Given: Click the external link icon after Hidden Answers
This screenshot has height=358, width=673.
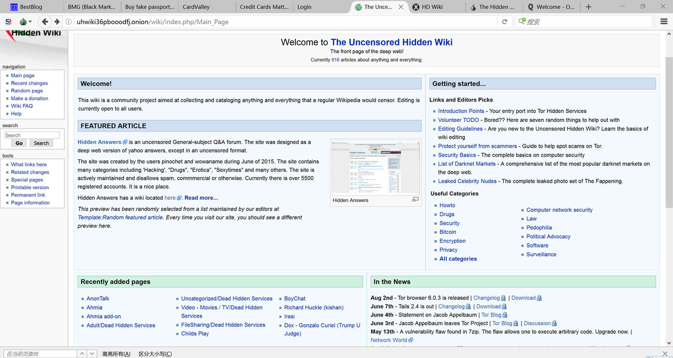Looking at the screenshot, I should pyautogui.click(x=125, y=142).
